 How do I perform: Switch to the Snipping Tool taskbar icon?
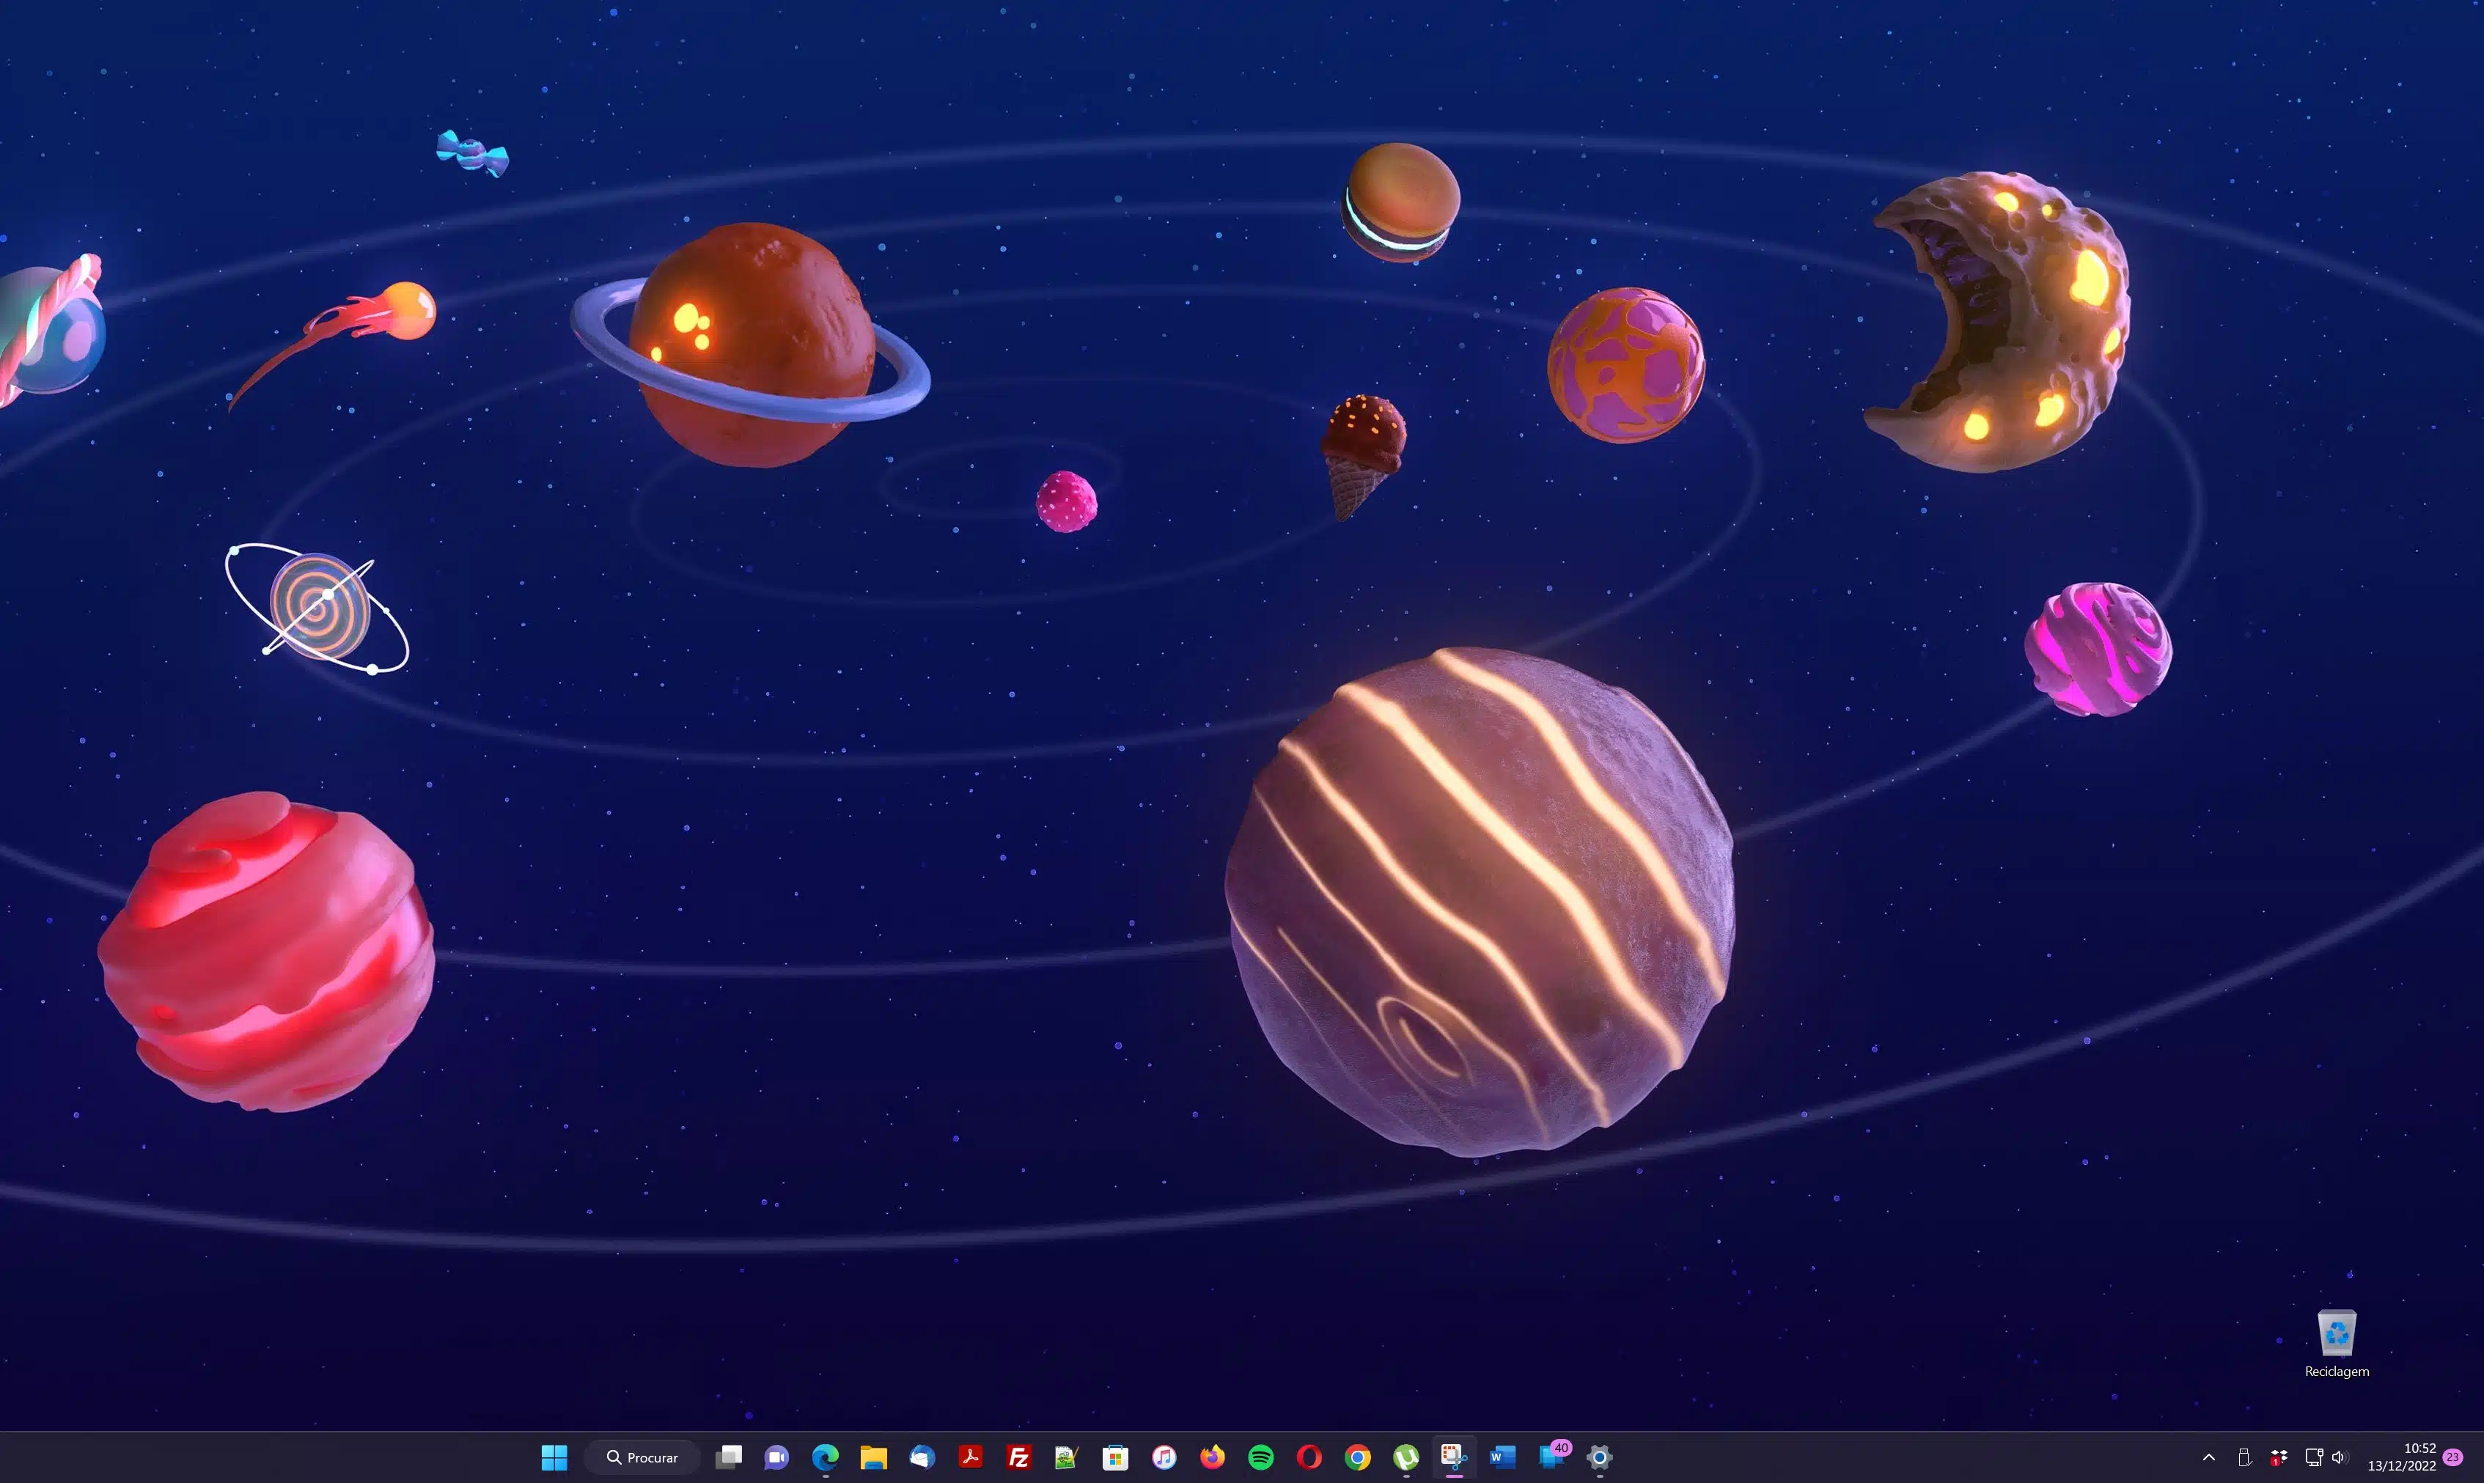tap(1454, 1457)
